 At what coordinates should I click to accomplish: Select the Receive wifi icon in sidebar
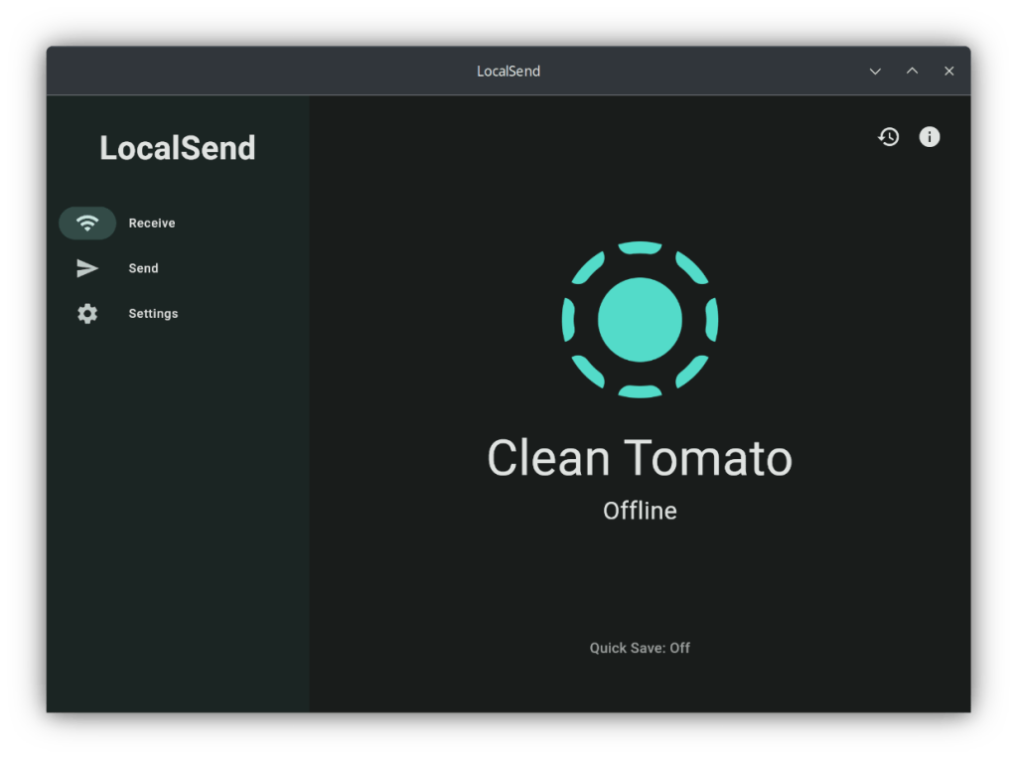(87, 224)
